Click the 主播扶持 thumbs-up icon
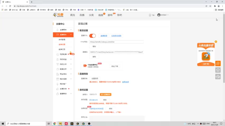This screenshot has height=126, width=225. pyautogui.click(x=58, y=89)
